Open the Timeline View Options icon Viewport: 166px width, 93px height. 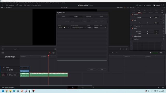coord(3,53)
